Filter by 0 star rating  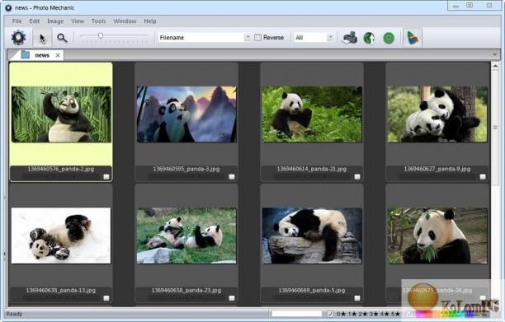coord(341,314)
